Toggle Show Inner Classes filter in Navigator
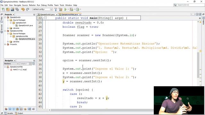 (x=21, y=109)
